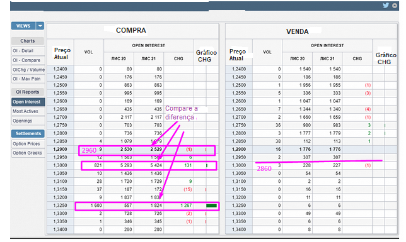Screen dimensions: 406x242
Task: Click green change value 3 in VENDA 1,2750 row
Action: 369,125
